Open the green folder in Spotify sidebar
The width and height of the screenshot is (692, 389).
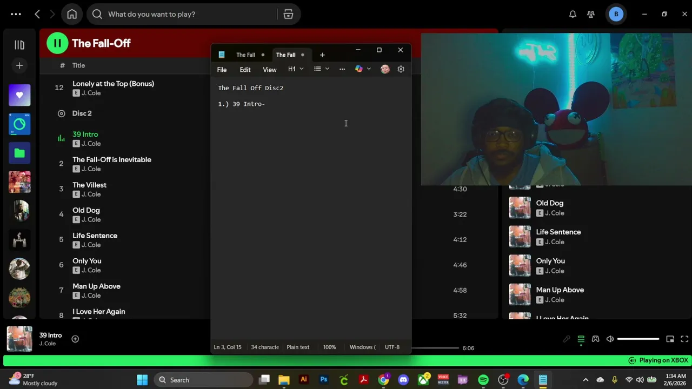coord(19,153)
